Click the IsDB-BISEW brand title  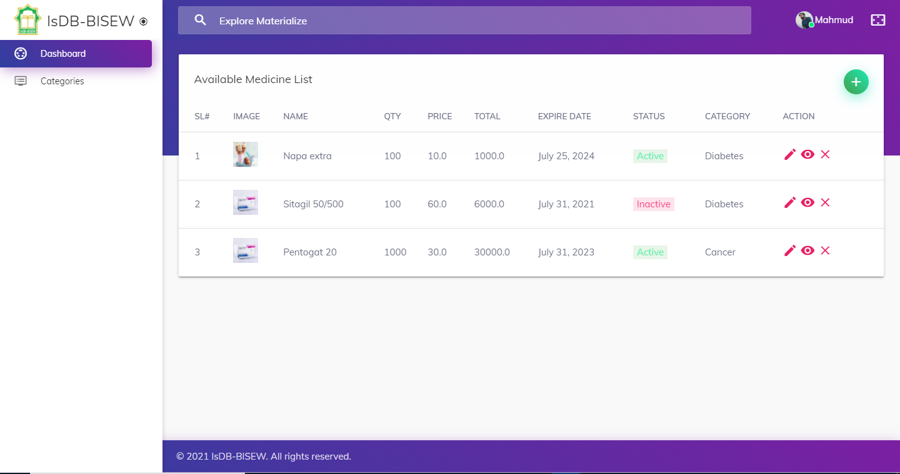coord(91,21)
